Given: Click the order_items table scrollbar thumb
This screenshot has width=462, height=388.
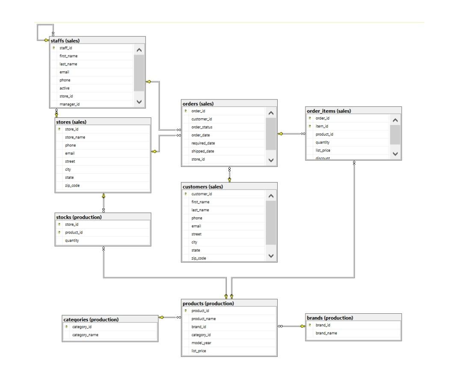Looking at the screenshot, I should (x=395, y=134).
